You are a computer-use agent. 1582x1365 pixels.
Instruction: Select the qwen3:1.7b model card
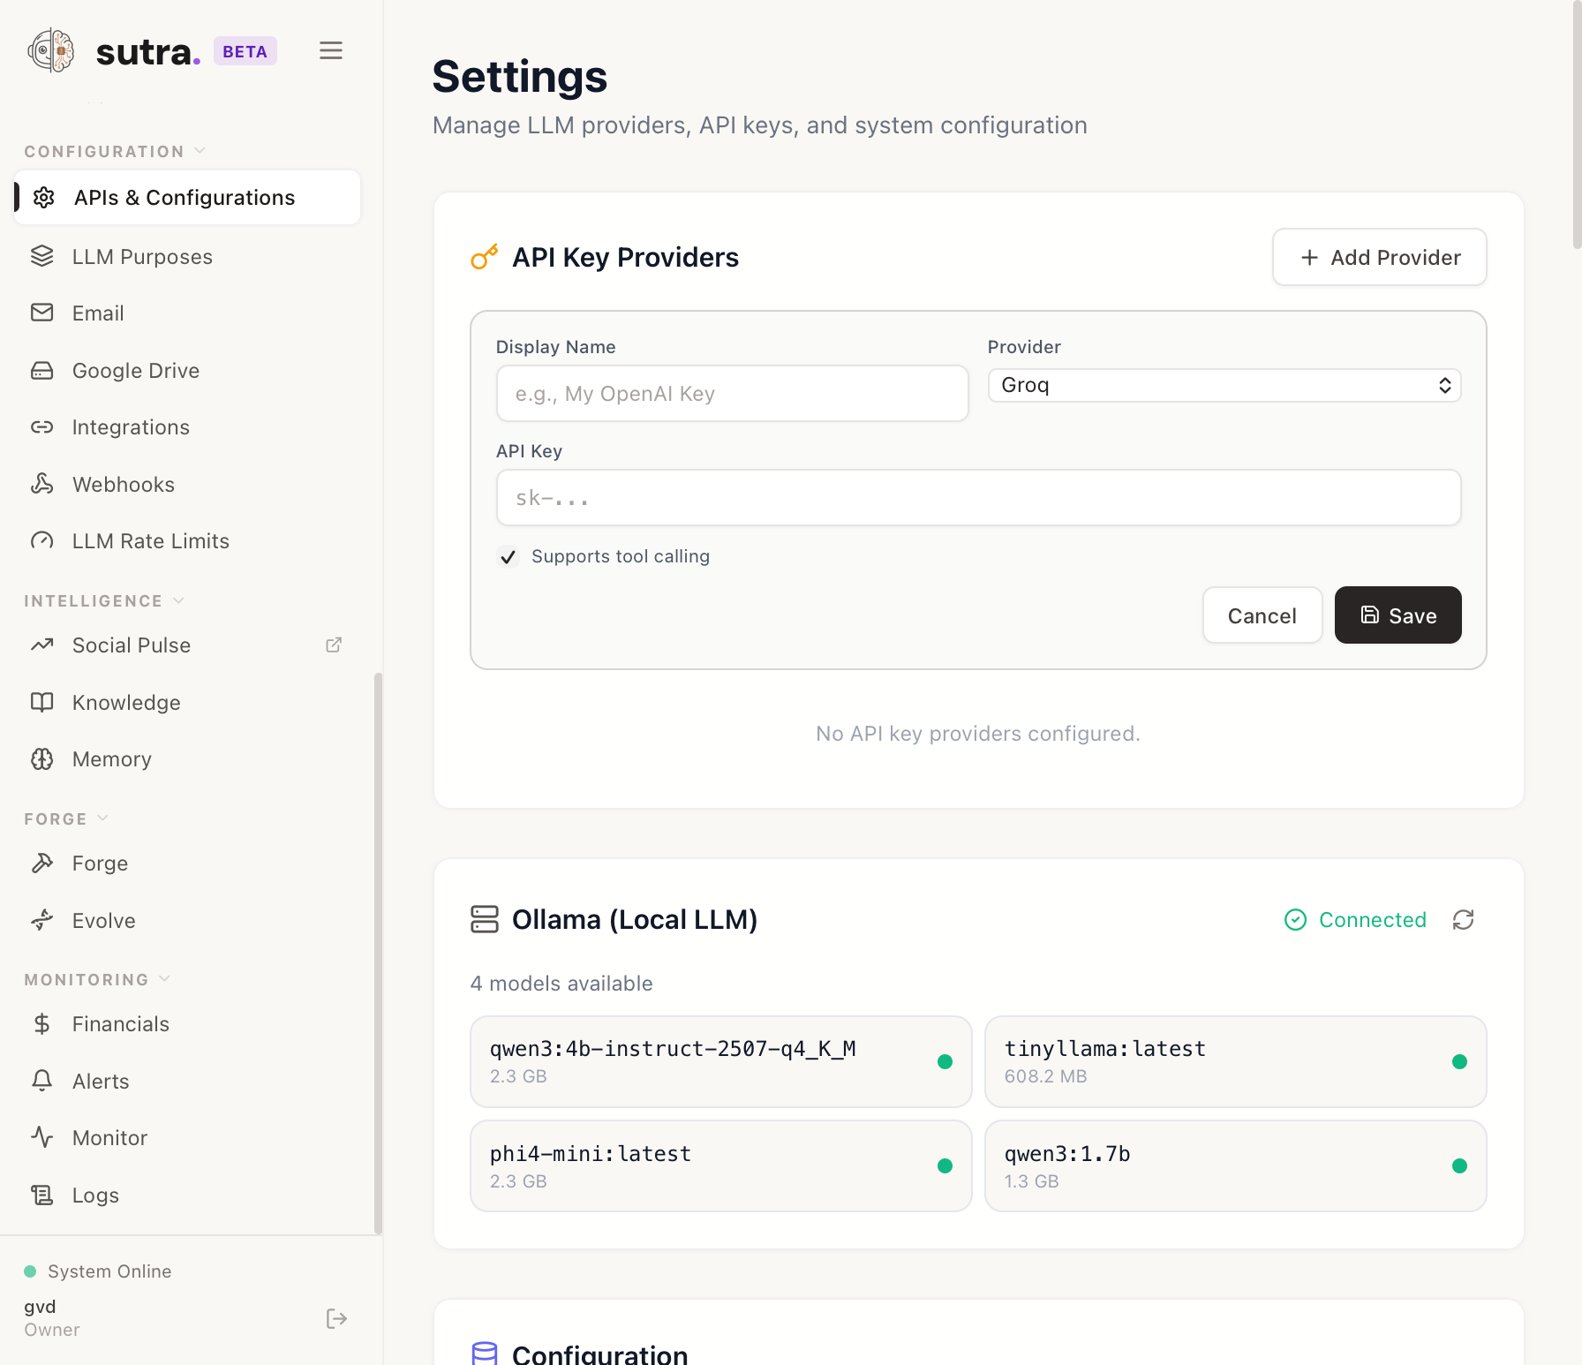click(1236, 1165)
